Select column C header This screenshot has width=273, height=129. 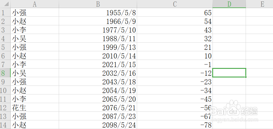coord(175,4)
